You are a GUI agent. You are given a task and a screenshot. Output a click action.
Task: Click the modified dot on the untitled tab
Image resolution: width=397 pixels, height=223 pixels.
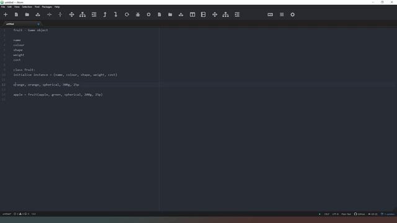pos(38,24)
